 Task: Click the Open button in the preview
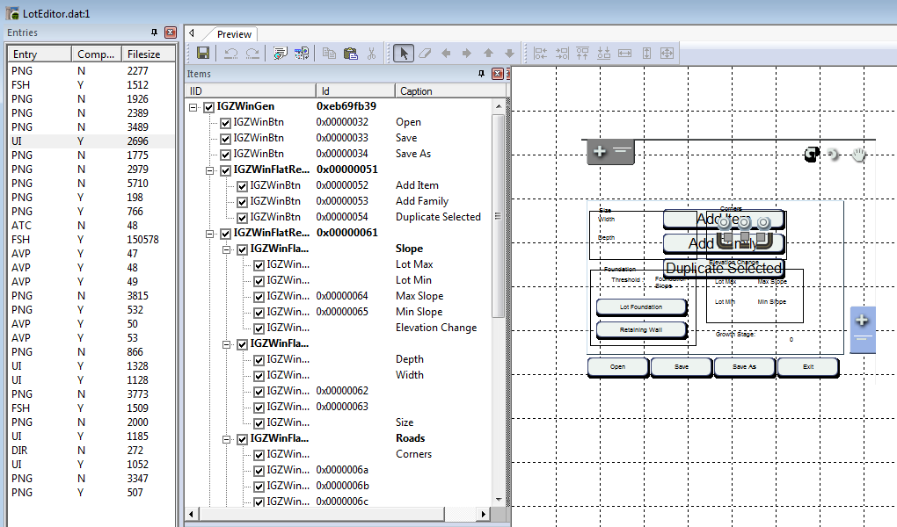tap(618, 367)
